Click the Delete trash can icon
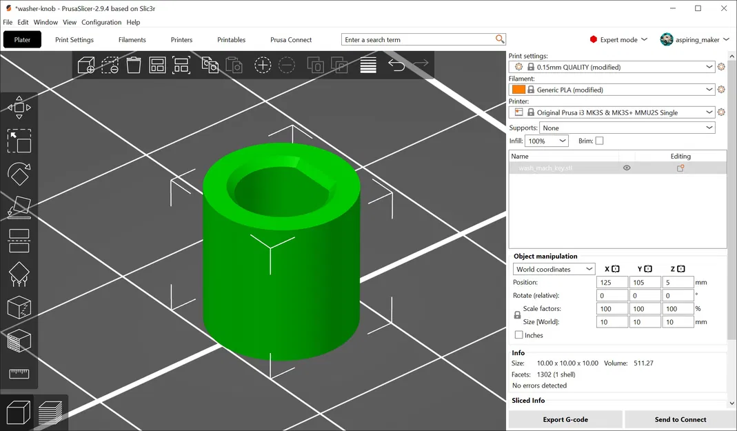This screenshot has height=431, width=737. click(134, 66)
